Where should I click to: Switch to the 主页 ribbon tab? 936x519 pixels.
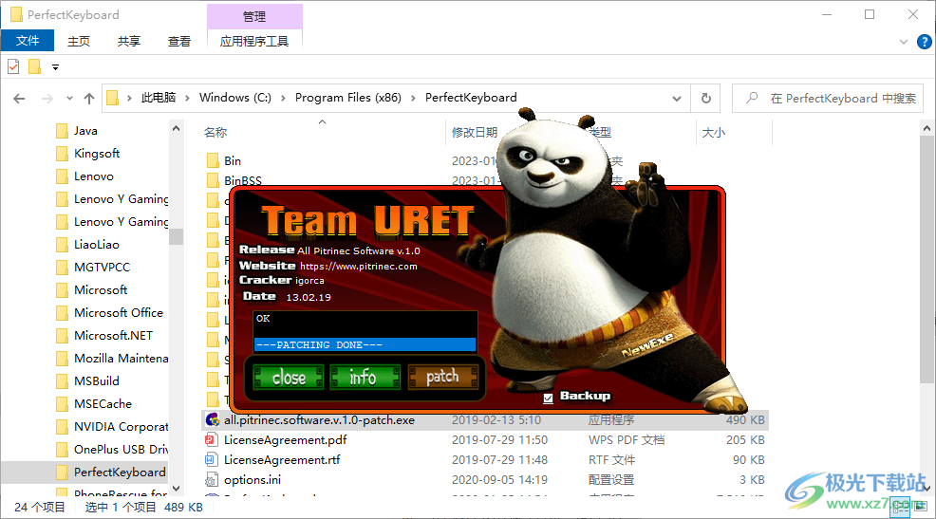coord(78,41)
